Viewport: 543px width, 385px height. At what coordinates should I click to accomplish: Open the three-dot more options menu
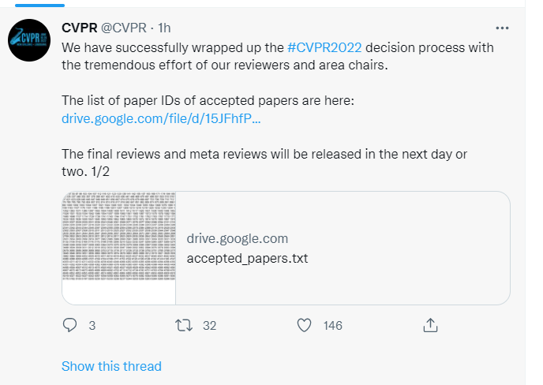point(502,28)
